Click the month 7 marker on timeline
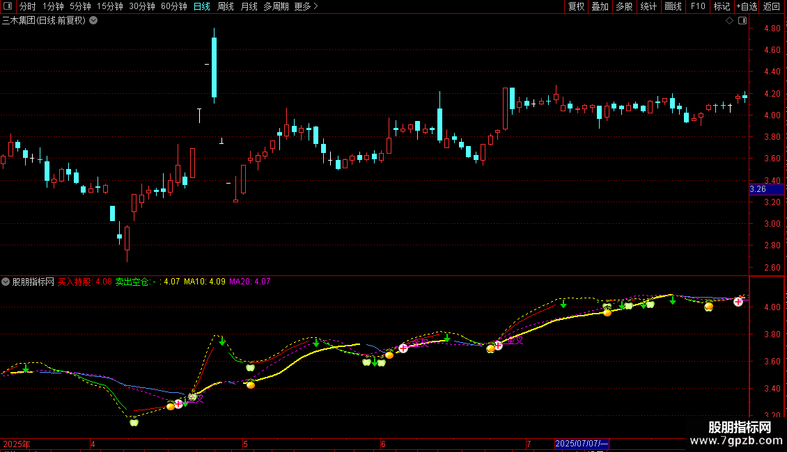Viewport: 787px width, 452px height. (529, 444)
